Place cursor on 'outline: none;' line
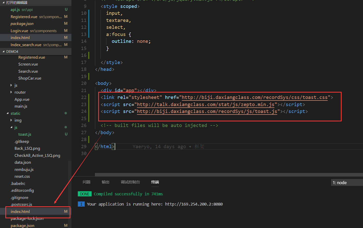 [x=131, y=41]
